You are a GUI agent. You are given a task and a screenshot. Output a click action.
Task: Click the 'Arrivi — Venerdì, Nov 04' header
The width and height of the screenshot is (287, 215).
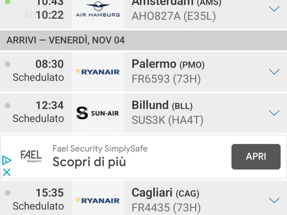pyautogui.click(x=66, y=40)
